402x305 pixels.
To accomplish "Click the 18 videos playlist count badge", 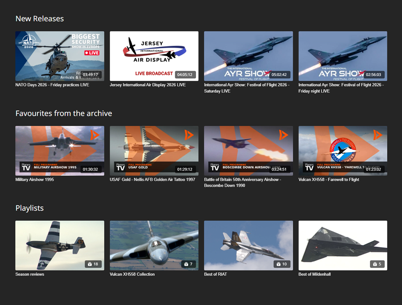I will click(x=93, y=264).
